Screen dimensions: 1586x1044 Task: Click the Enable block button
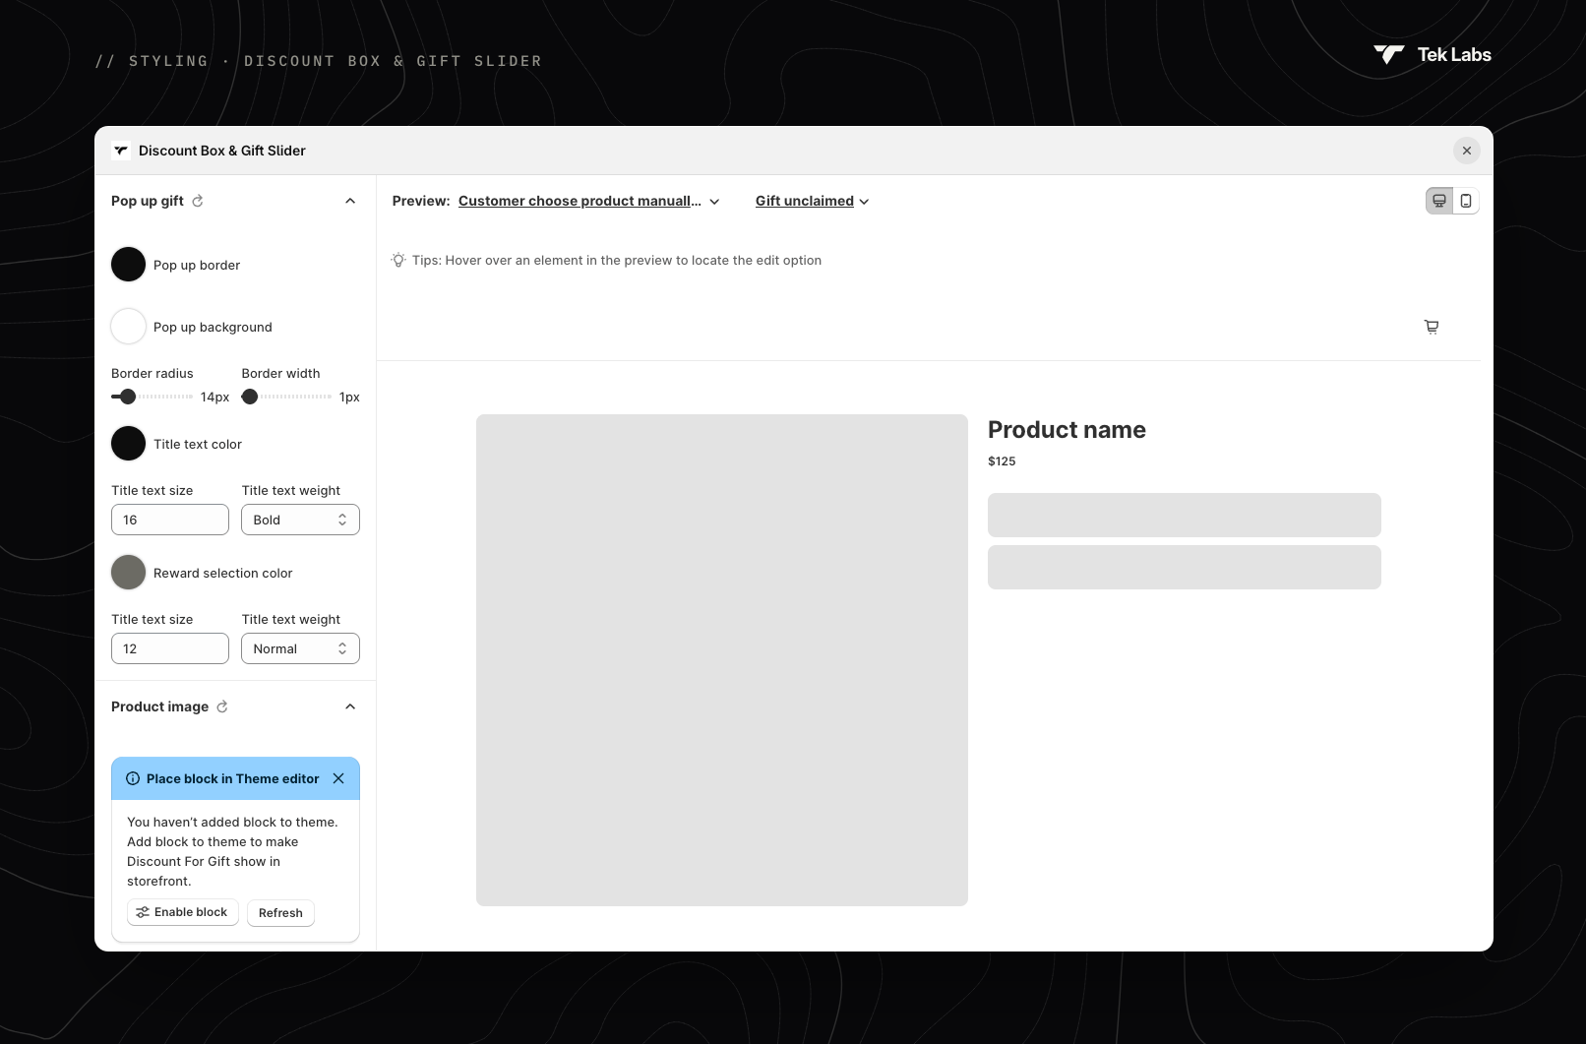point(183,912)
